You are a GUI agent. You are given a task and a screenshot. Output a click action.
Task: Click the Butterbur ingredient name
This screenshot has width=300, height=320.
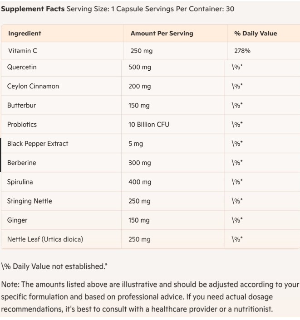click(x=21, y=105)
